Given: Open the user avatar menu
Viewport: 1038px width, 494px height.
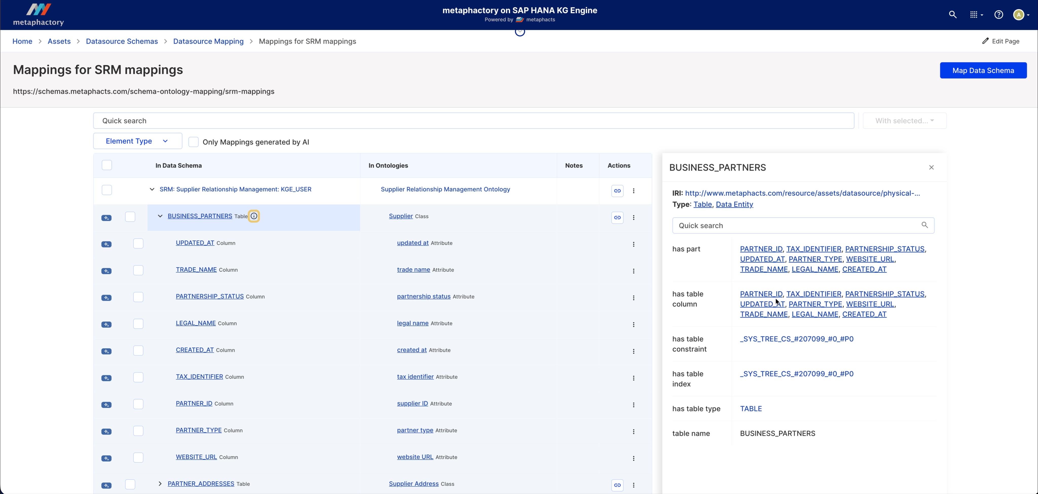Looking at the screenshot, I should click(1021, 15).
